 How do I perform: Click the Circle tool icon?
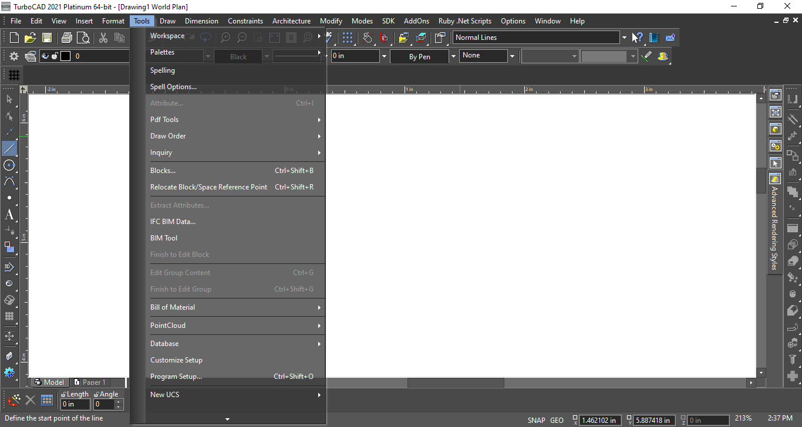click(x=9, y=165)
